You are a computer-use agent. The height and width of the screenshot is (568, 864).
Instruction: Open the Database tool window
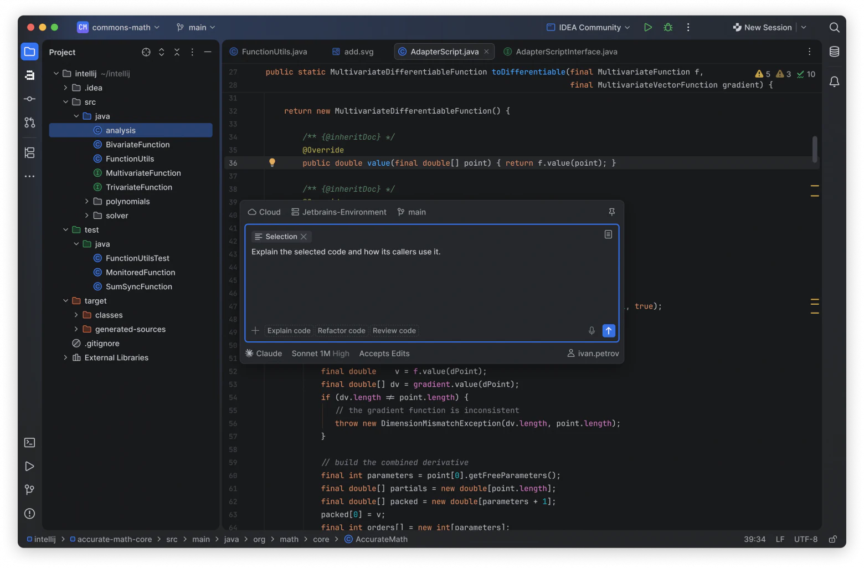tap(834, 52)
